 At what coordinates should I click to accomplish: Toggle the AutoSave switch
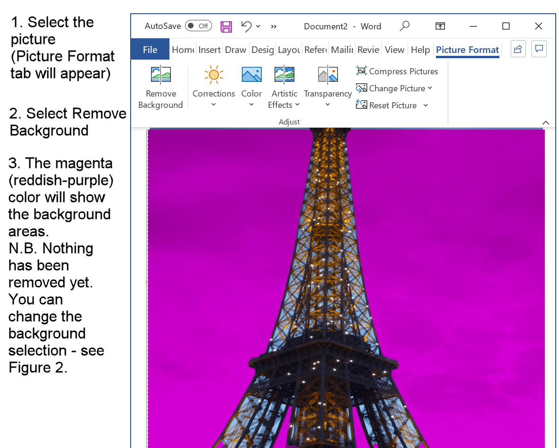(x=198, y=26)
